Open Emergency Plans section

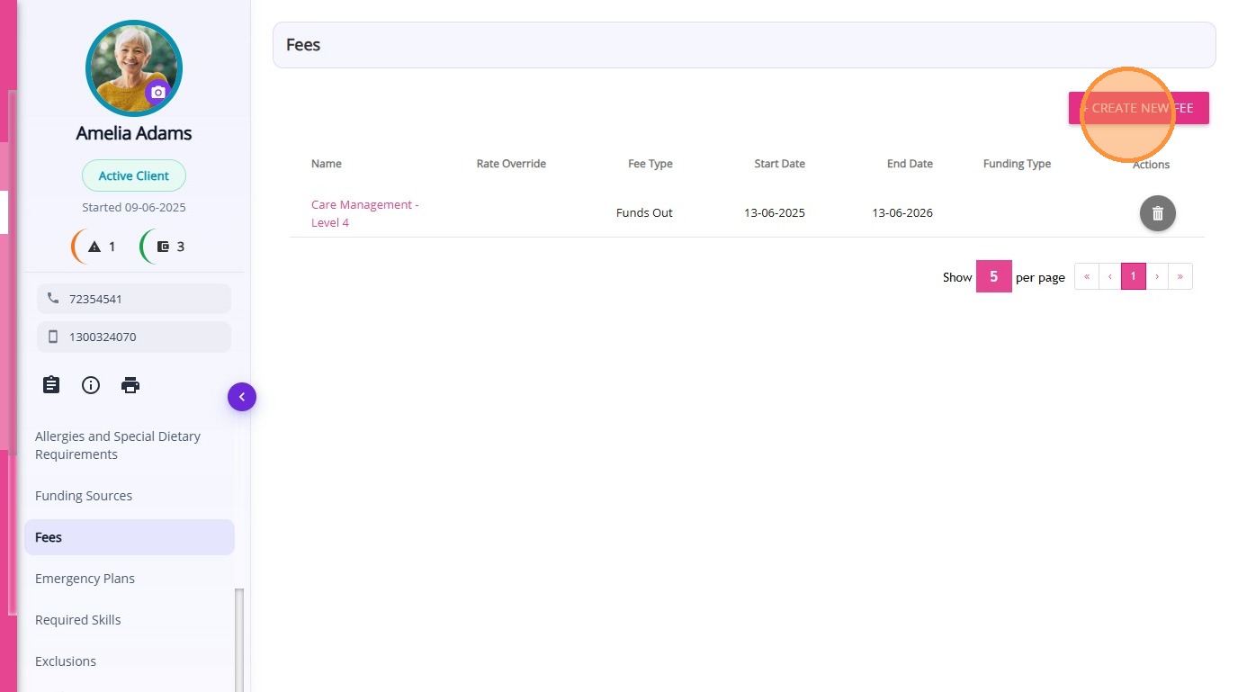(x=85, y=579)
